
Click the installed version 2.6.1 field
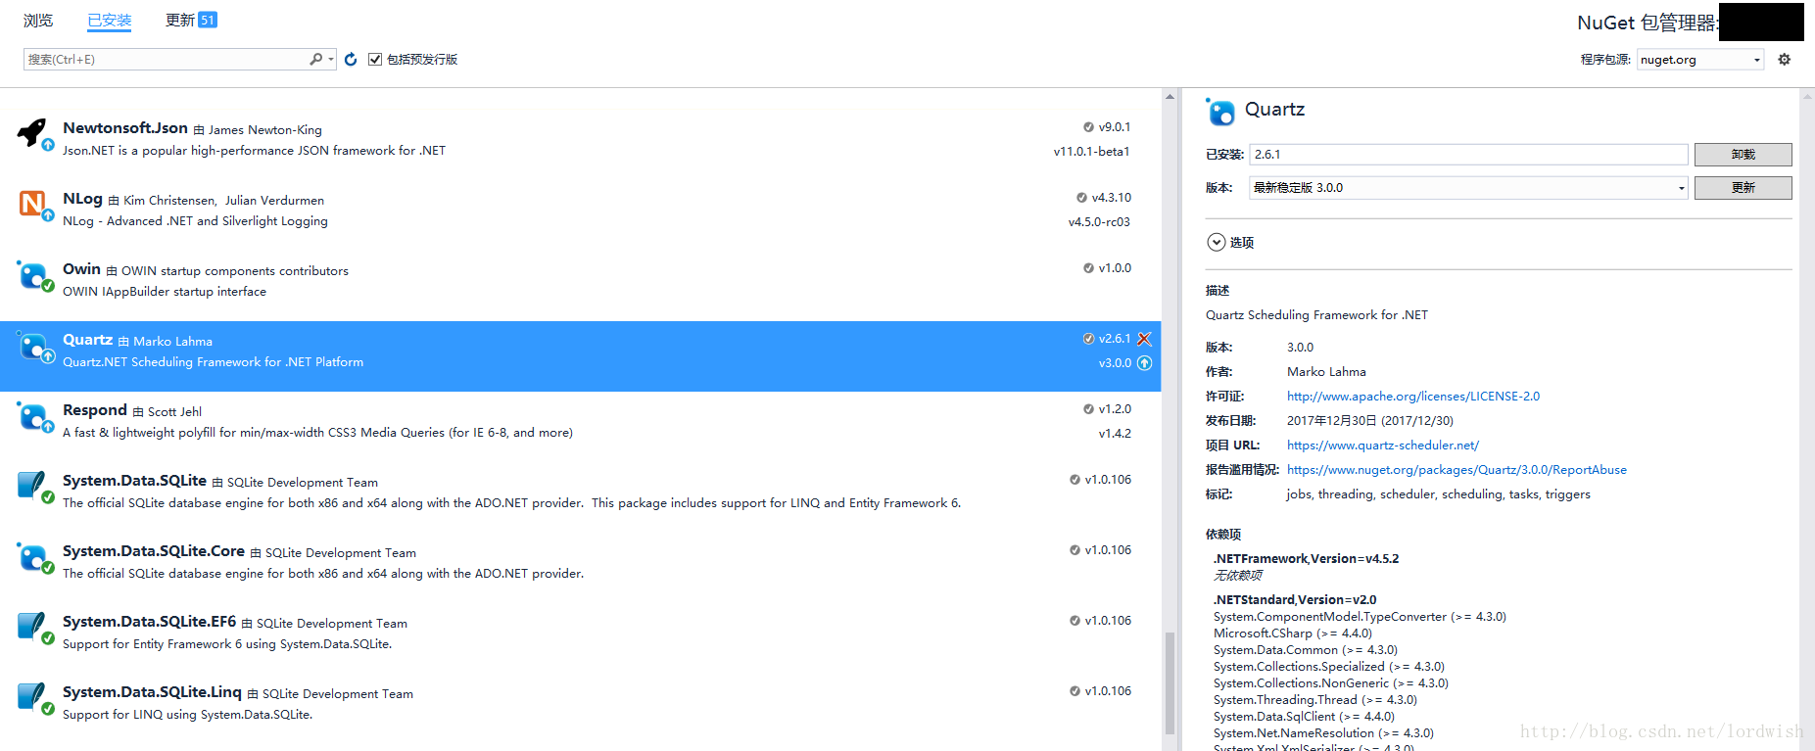coord(1468,155)
